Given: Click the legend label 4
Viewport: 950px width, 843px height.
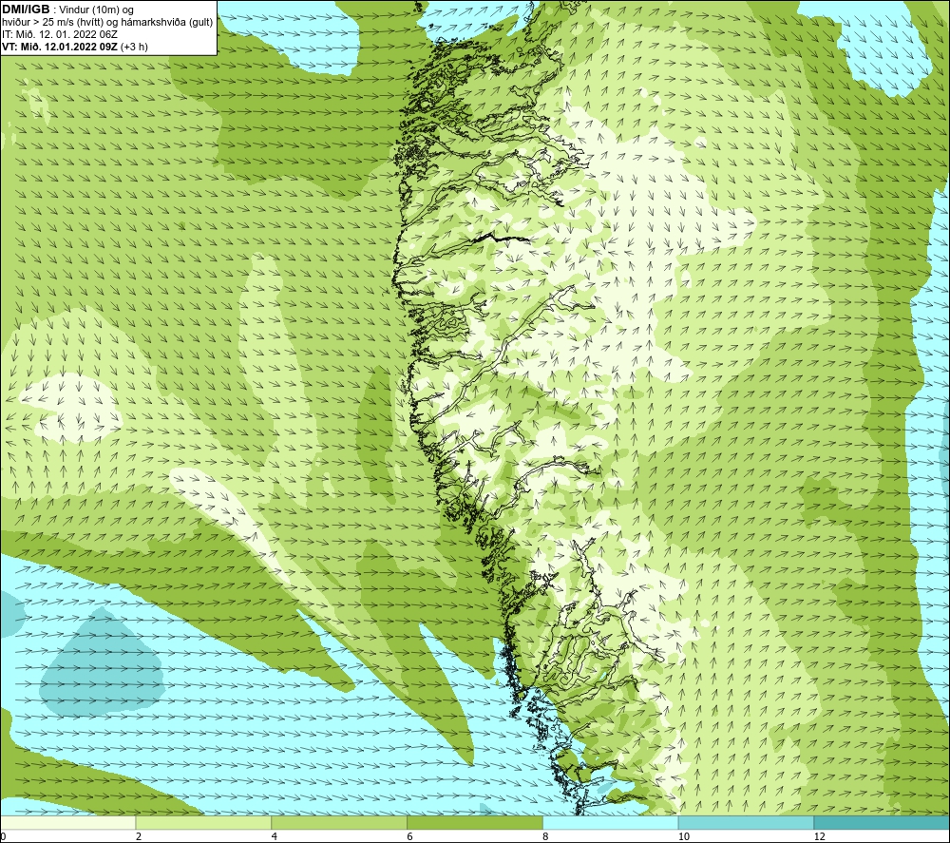Looking at the screenshot, I should 275,836.
